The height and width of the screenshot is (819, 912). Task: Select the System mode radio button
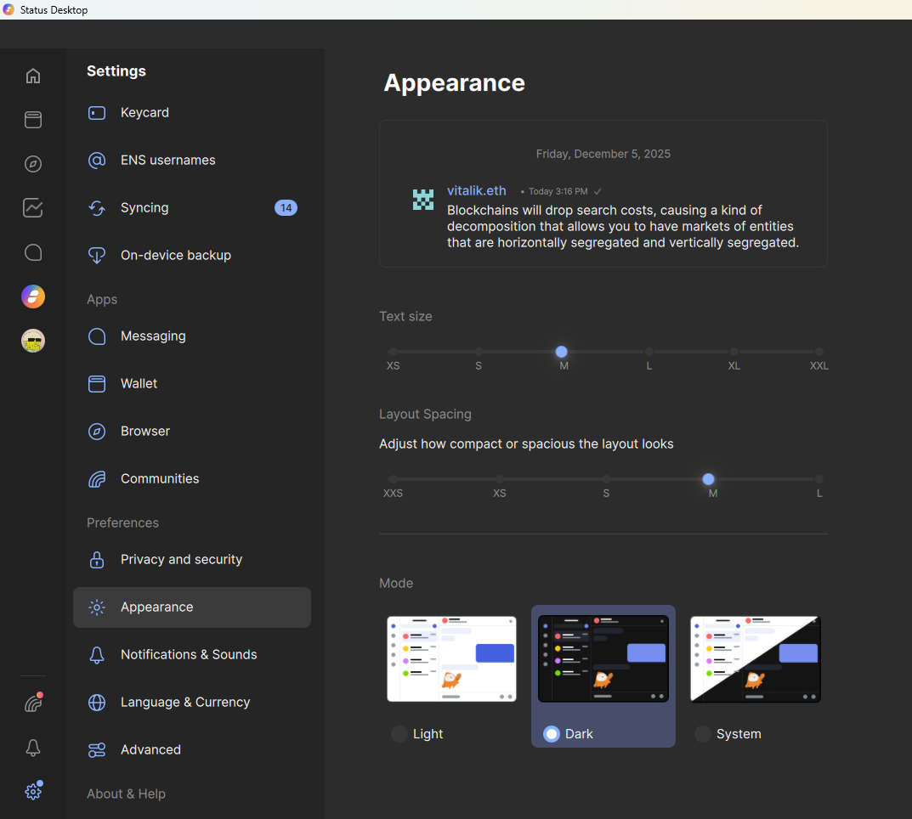tap(703, 734)
